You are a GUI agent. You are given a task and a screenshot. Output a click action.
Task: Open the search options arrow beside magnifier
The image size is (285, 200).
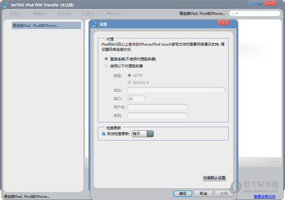coord(237,13)
